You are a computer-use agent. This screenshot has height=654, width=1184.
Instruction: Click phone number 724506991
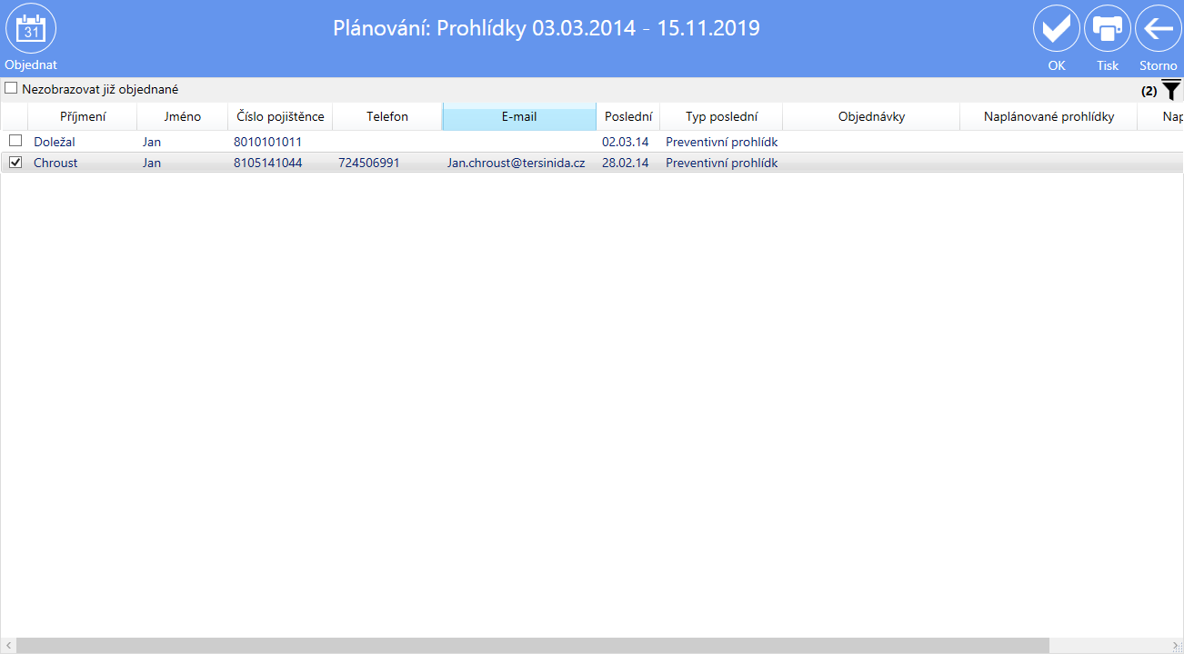point(368,163)
